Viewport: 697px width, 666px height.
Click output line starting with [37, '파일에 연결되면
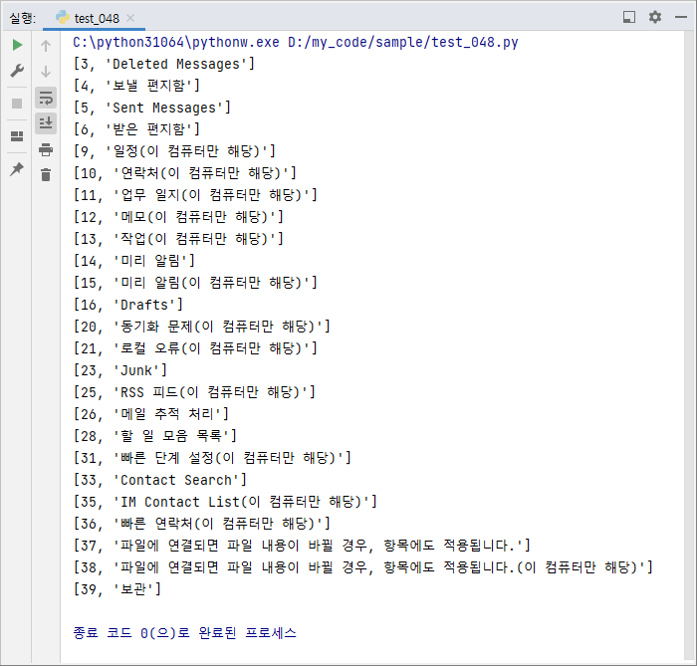tap(302, 546)
